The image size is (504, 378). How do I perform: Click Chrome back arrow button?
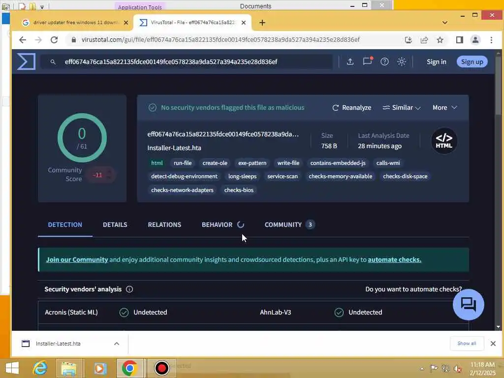[x=23, y=39]
